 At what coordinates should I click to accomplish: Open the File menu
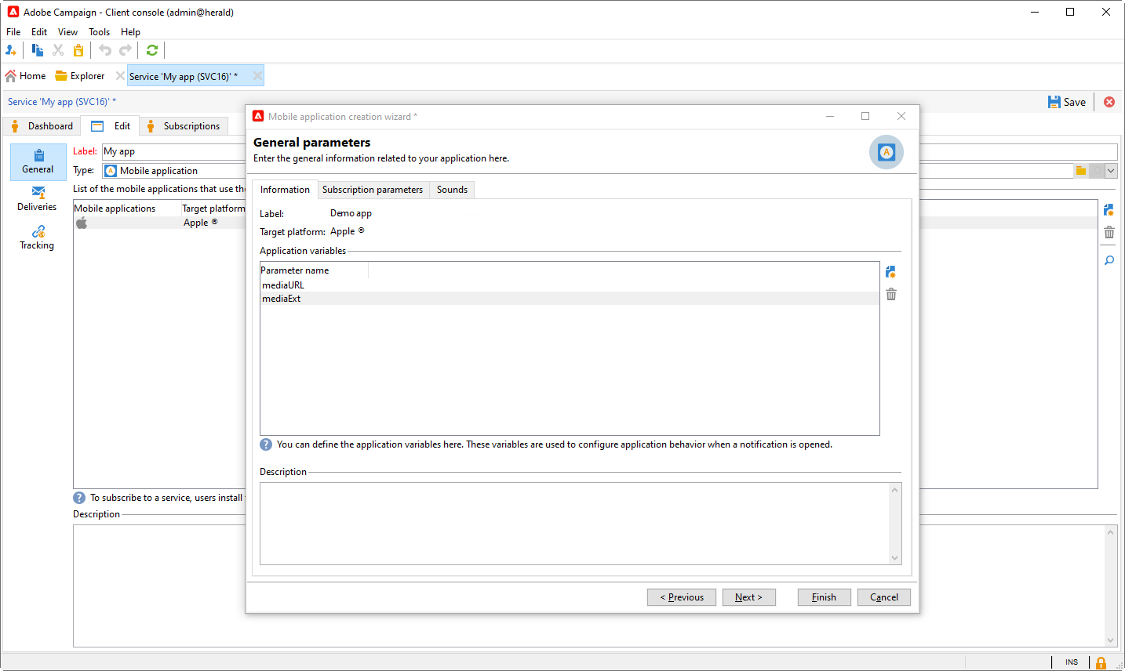(13, 32)
